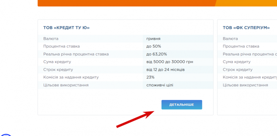This screenshot has height=136, width=277.
Task: Open the ДЕТАЛЬНІШЕ button for Кредит Ту Ю
Action: click(x=182, y=105)
